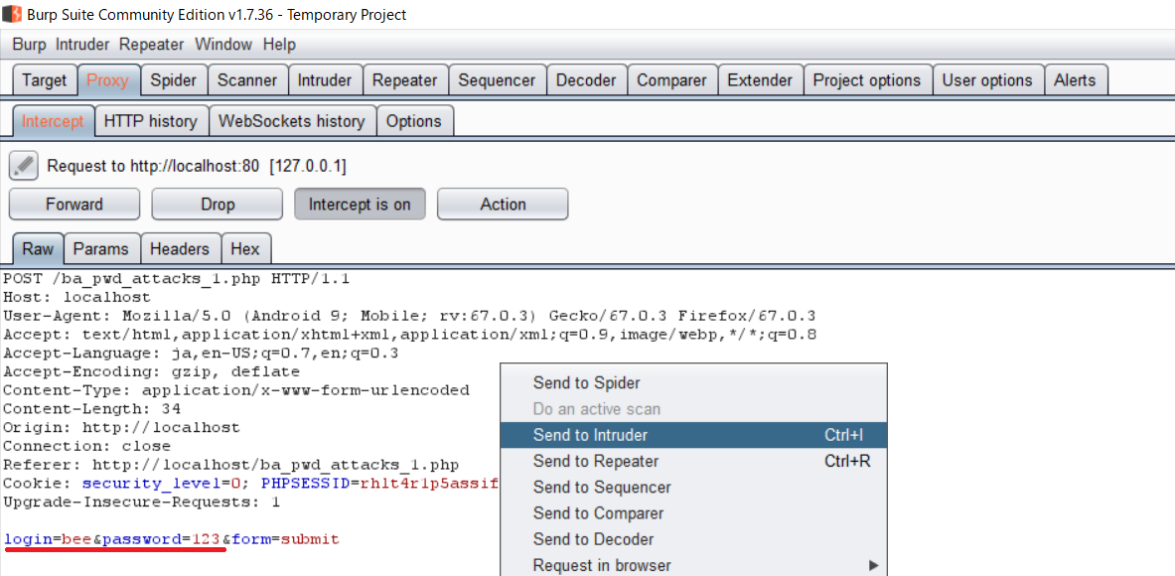Choose Send to Sequencer in context menu
The image size is (1175, 576).
pyautogui.click(x=693, y=487)
